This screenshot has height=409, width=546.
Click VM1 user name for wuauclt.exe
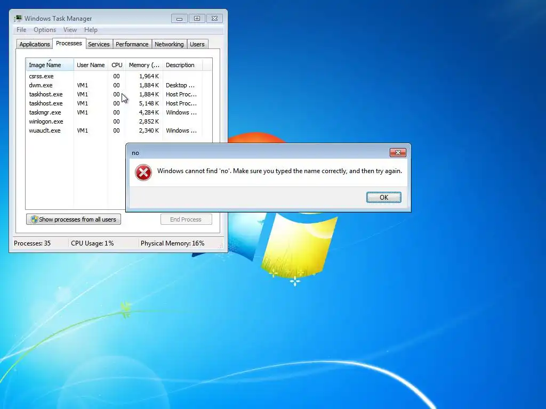point(83,130)
